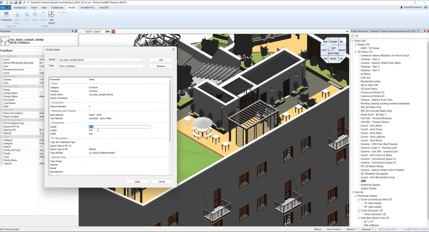
Task: Collapse the Constraints section in Properties panel
Action: click(1, 56)
